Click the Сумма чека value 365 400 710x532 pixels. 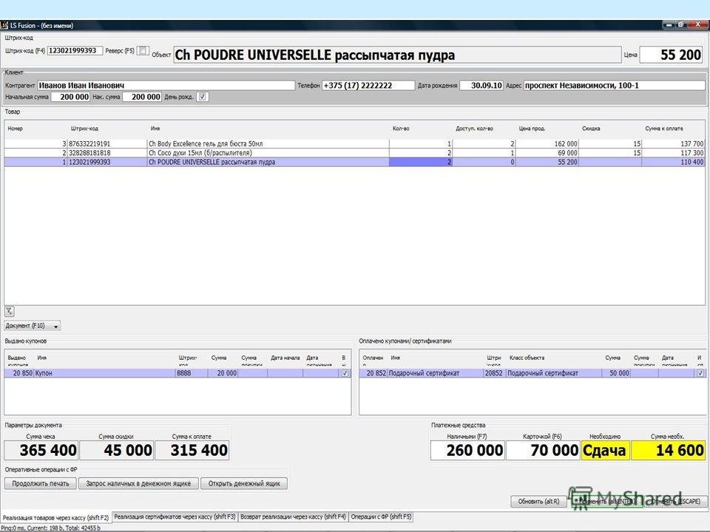click(41, 451)
